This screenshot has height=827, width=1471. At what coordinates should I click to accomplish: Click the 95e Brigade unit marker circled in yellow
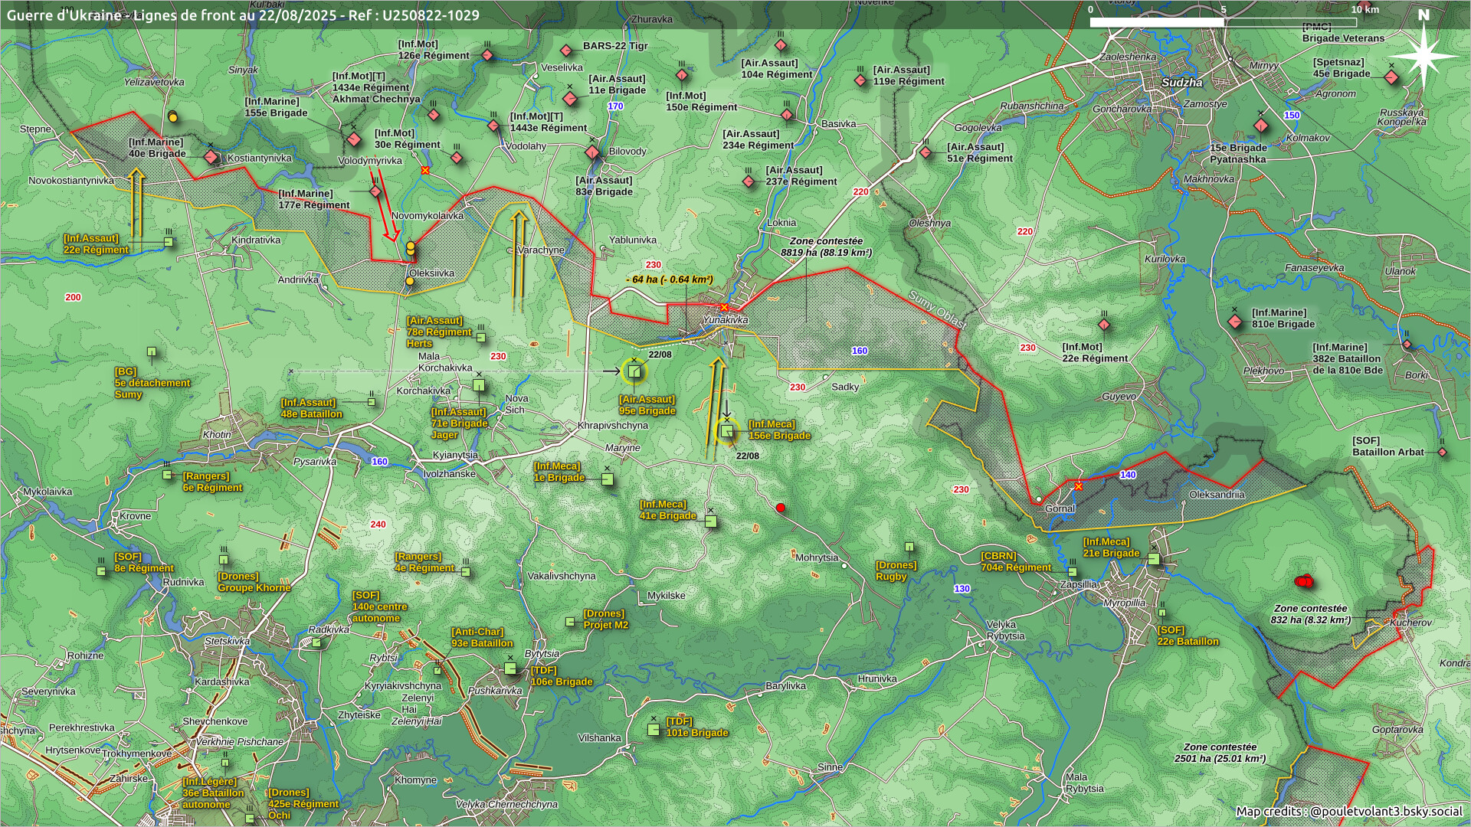pyautogui.click(x=634, y=372)
